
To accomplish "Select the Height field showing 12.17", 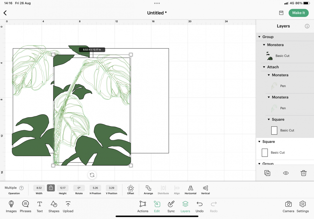I will click(x=63, y=188).
